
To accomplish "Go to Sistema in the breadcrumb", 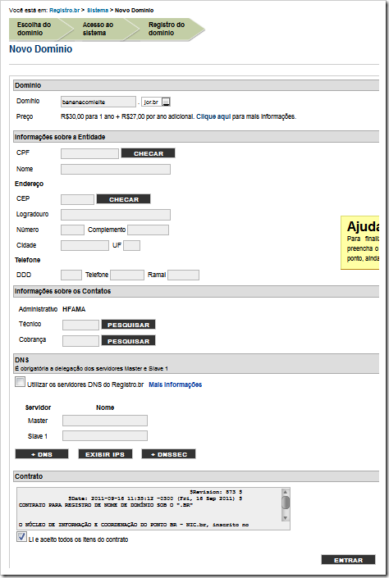I will click(98, 11).
